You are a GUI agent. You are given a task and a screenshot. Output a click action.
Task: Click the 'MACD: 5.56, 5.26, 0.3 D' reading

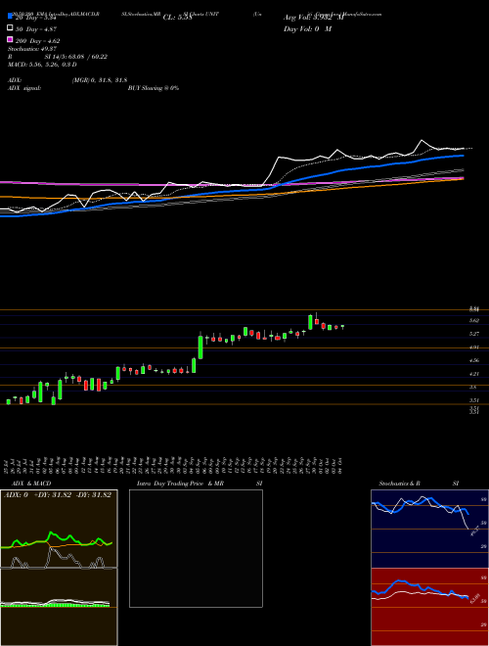(x=42, y=65)
